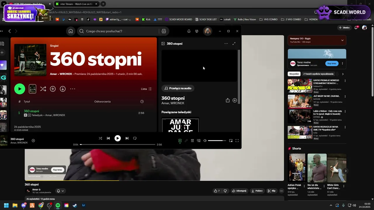
Task: Adjust the Spotify volume slider
Action: point(217,141)
